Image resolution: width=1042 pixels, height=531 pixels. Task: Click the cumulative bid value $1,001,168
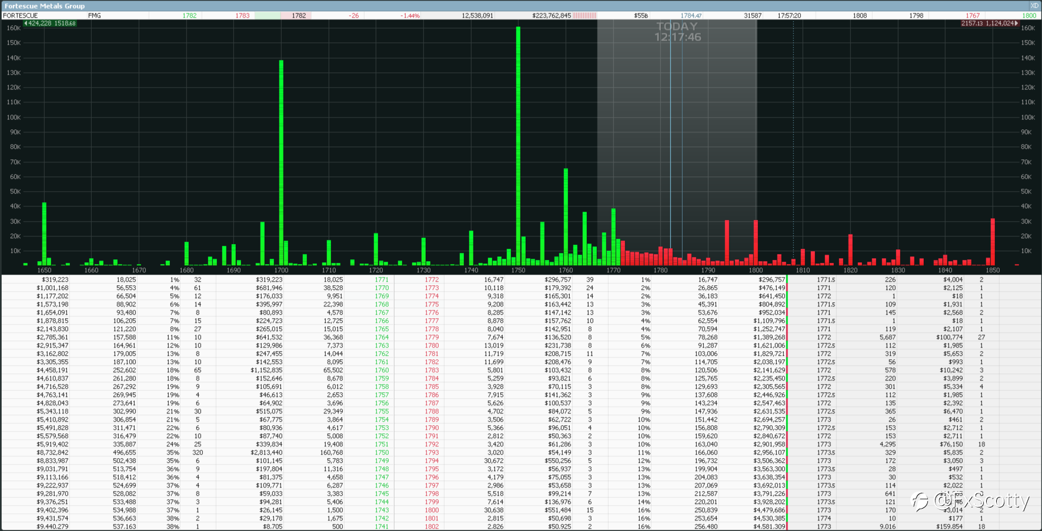coord(52,288)
